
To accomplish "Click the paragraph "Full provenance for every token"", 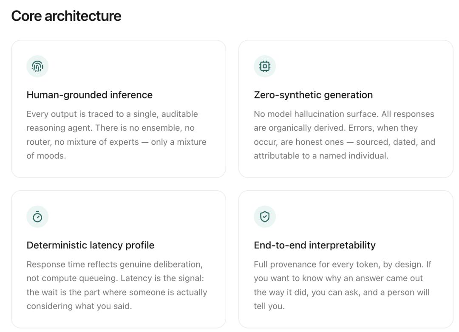I will click(342, 285).
